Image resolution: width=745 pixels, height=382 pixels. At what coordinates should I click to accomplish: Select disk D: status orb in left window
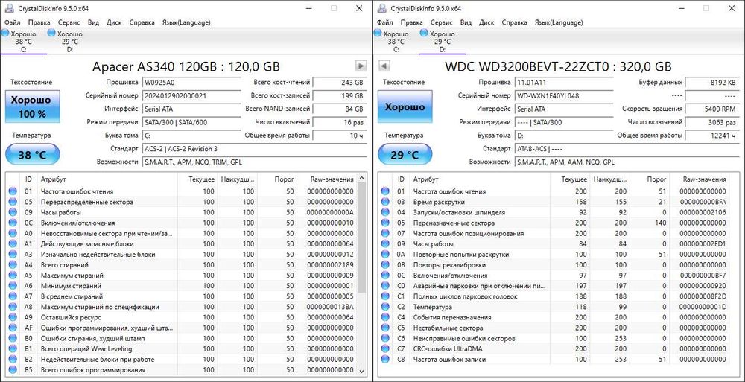(52, 33)
